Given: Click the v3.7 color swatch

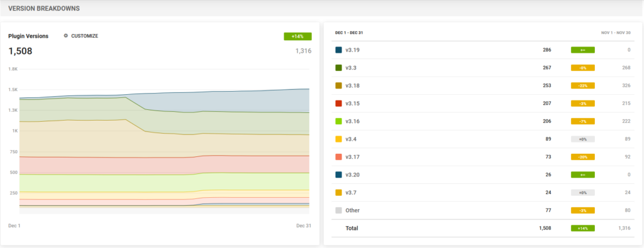Looking at the screenshot, I should pos(338,193).
